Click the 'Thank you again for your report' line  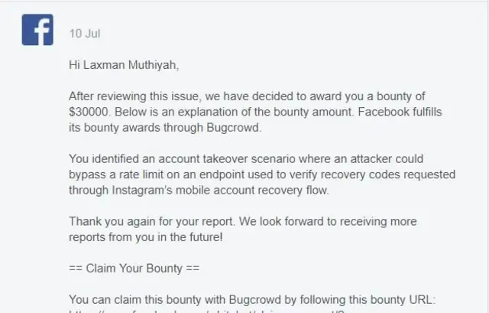point(243,221)
